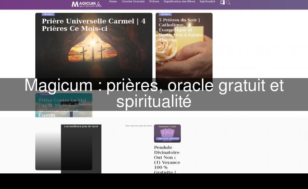Open article 5 Prières du Soir

click(x=180, y=30)
